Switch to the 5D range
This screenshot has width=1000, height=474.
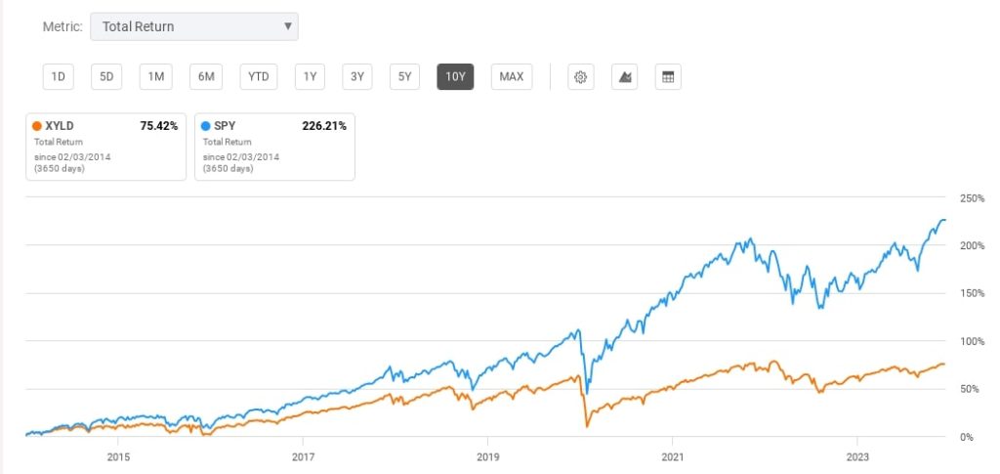tap(106, 77)
